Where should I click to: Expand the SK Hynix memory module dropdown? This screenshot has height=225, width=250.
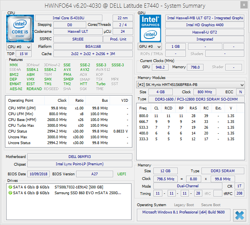coord(191,85)
